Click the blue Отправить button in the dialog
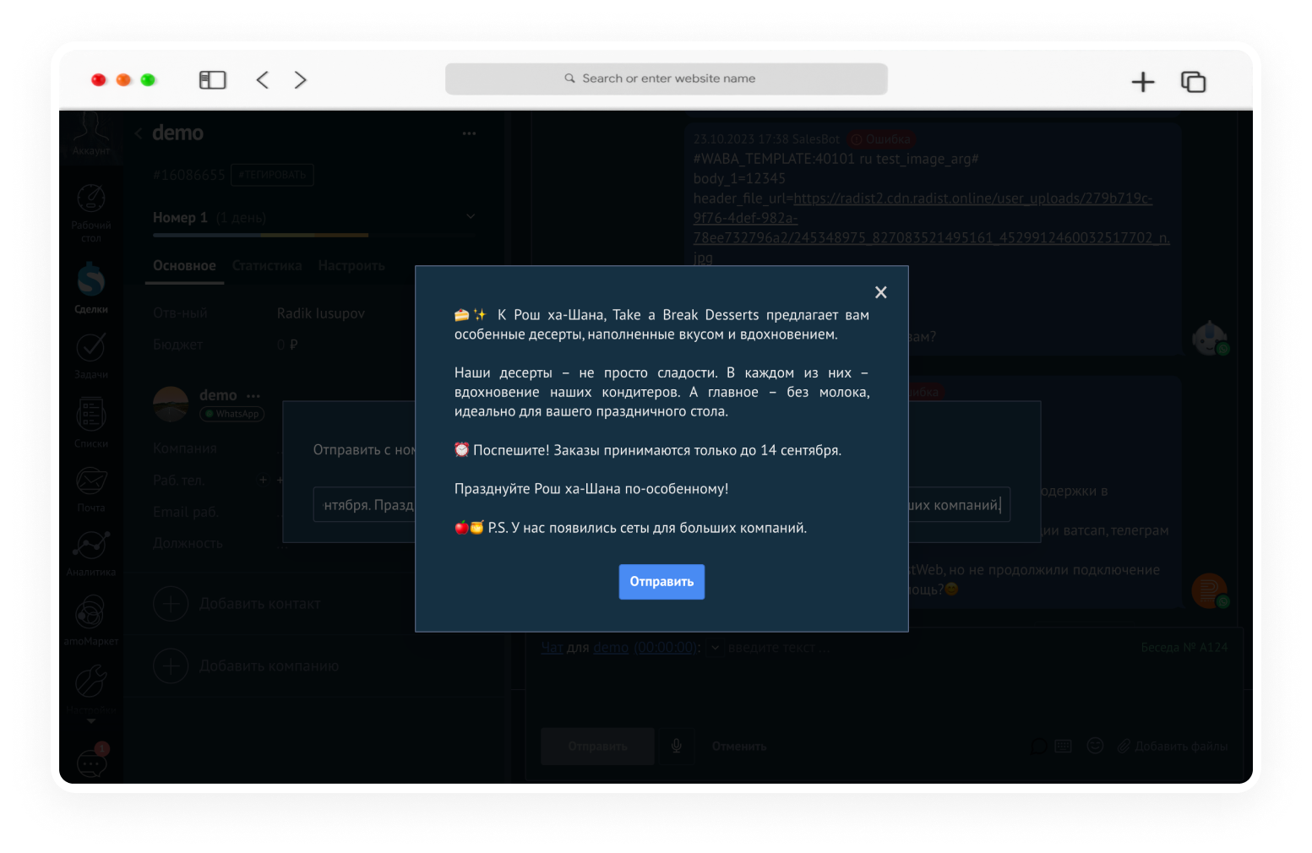Viewport: 1312px width, 853px height. point(661,582)
